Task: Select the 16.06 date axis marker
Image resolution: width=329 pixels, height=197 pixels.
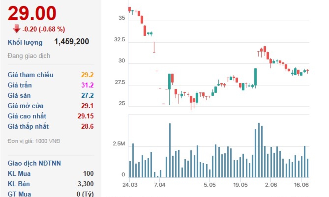Action: [301, 185]
